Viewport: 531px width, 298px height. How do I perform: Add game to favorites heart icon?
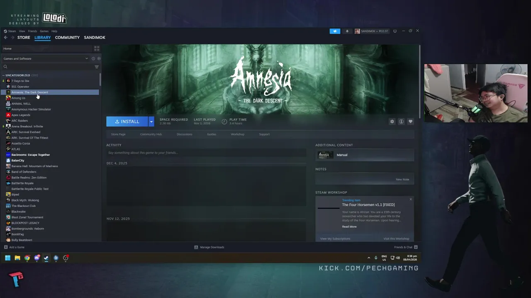[x=411, y=121]
